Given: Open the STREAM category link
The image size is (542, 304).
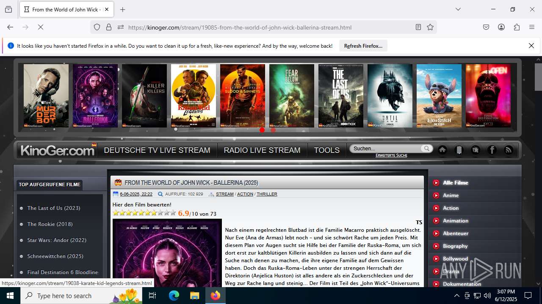Looking at the screenshot, I should click(x=225, y=194).
